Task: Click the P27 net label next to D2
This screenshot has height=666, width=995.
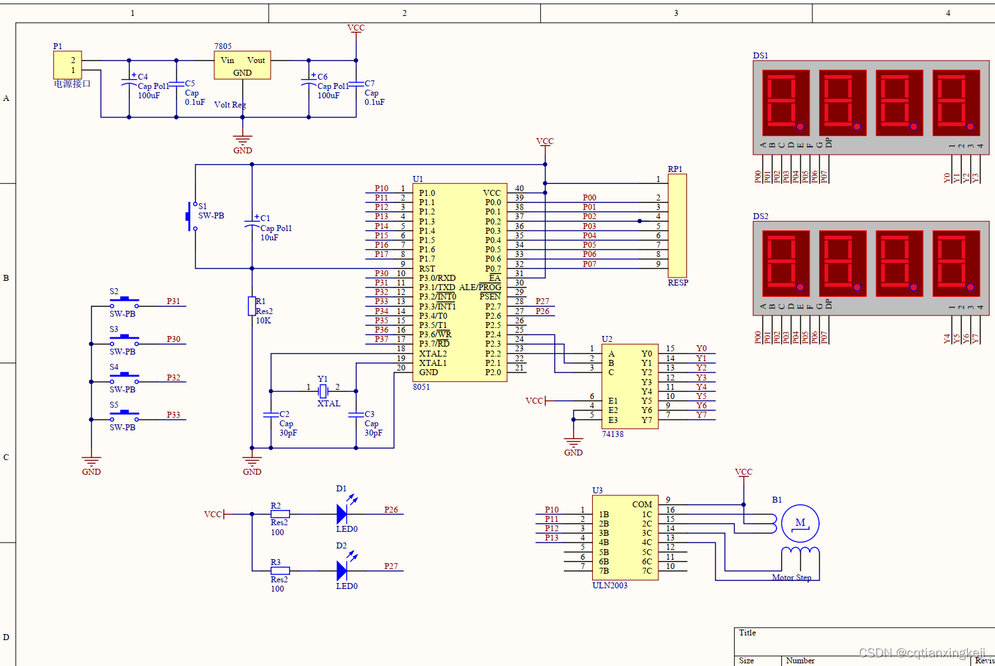Action: pyautogui.click(x=391, y=566)
